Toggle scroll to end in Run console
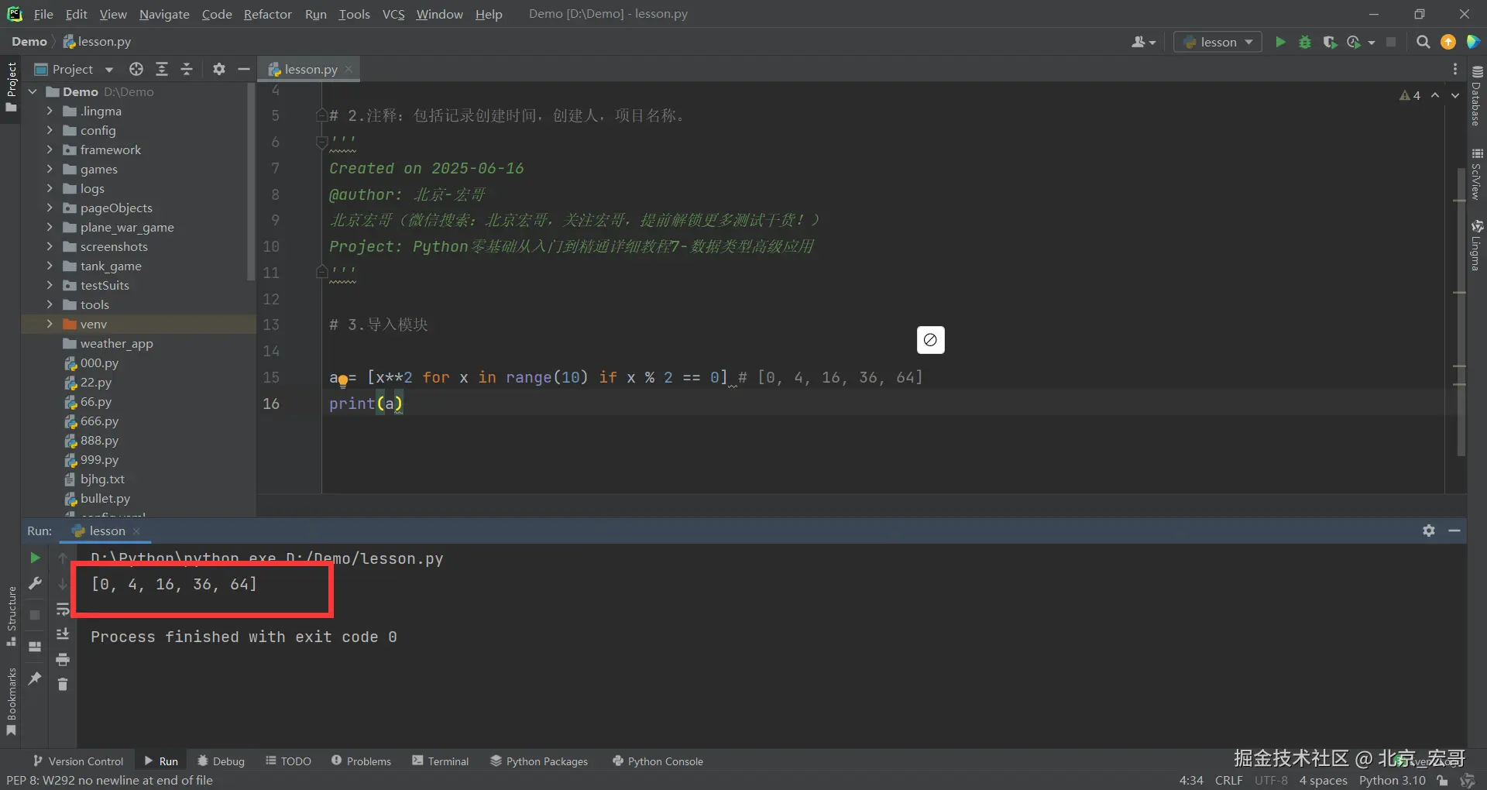This screenshot has height=790, width=1487. pos(63,634)
